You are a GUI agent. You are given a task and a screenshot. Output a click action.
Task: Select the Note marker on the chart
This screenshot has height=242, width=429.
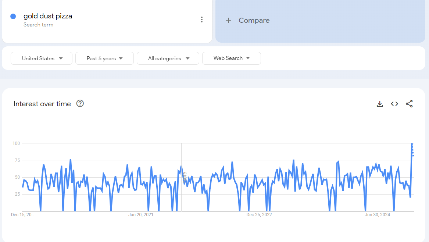coord(185,177)
